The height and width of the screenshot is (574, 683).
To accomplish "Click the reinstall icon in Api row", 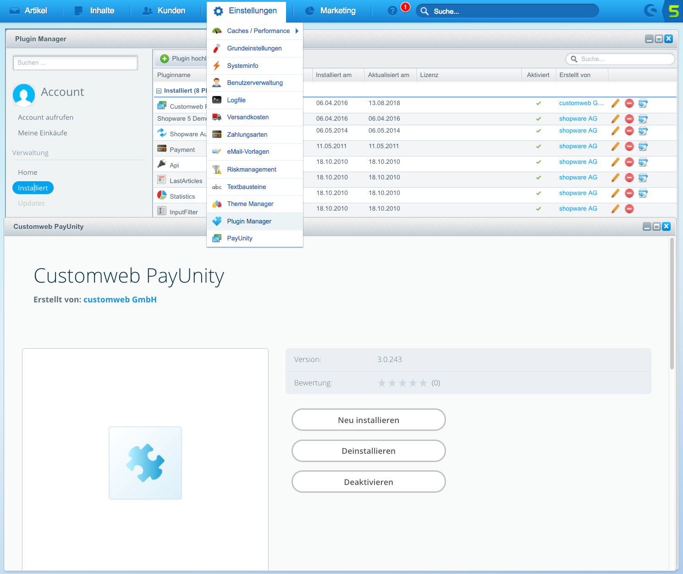I will [643, 162].
